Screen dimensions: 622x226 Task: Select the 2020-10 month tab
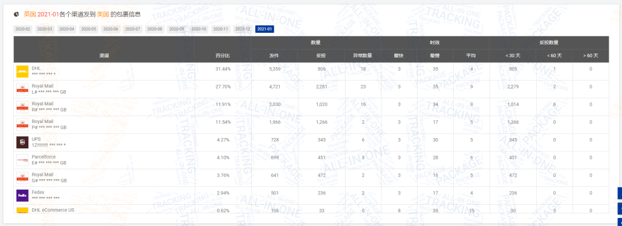(199, 29)
